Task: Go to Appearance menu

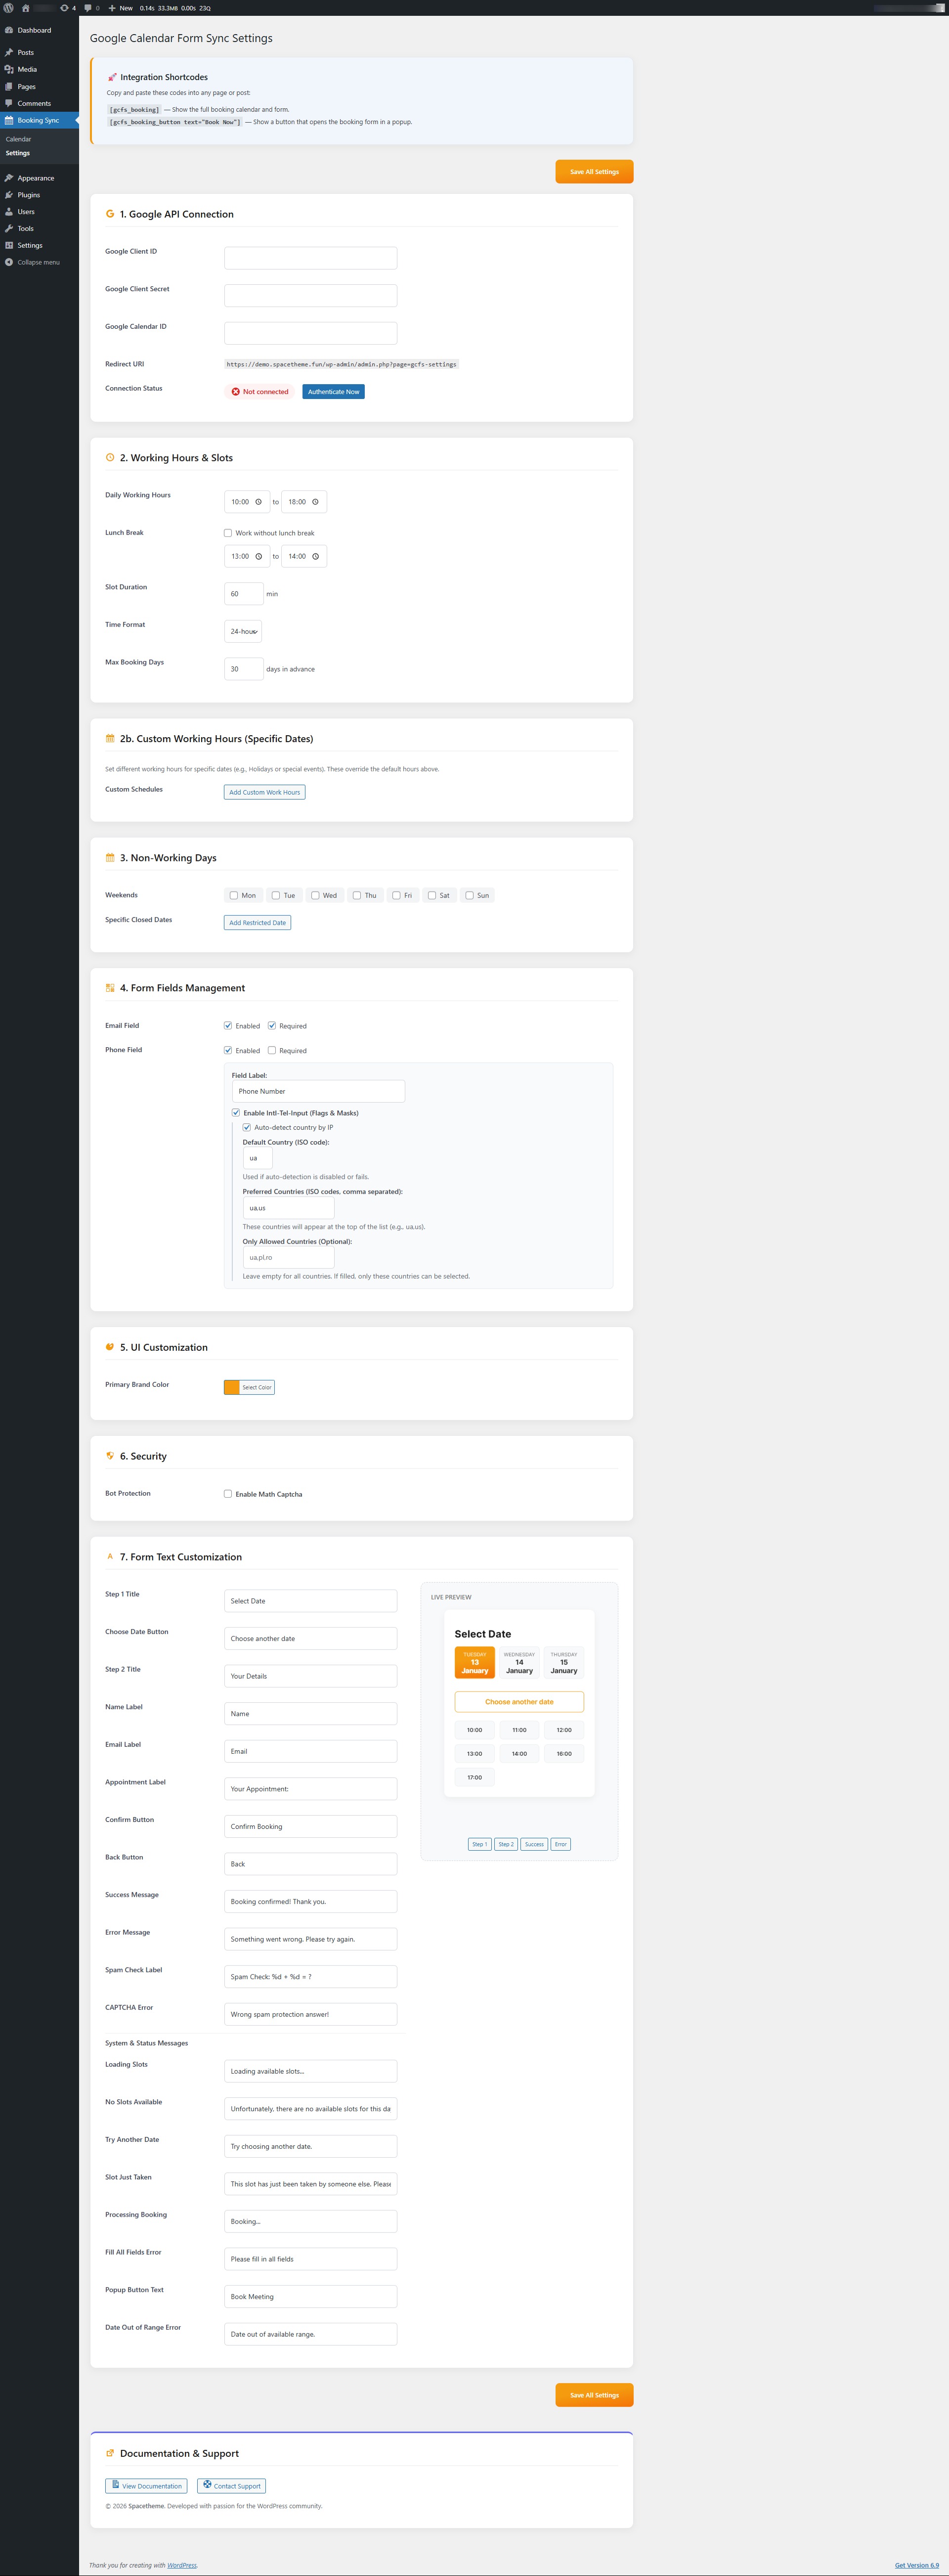Action: pos(36,178)
